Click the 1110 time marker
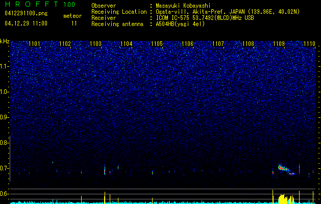The image size is (321, 204). (x=310, y=44)
